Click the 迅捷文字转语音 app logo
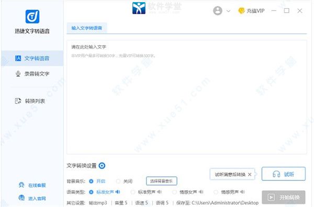The image size is (314, 207). coord(32,17)
